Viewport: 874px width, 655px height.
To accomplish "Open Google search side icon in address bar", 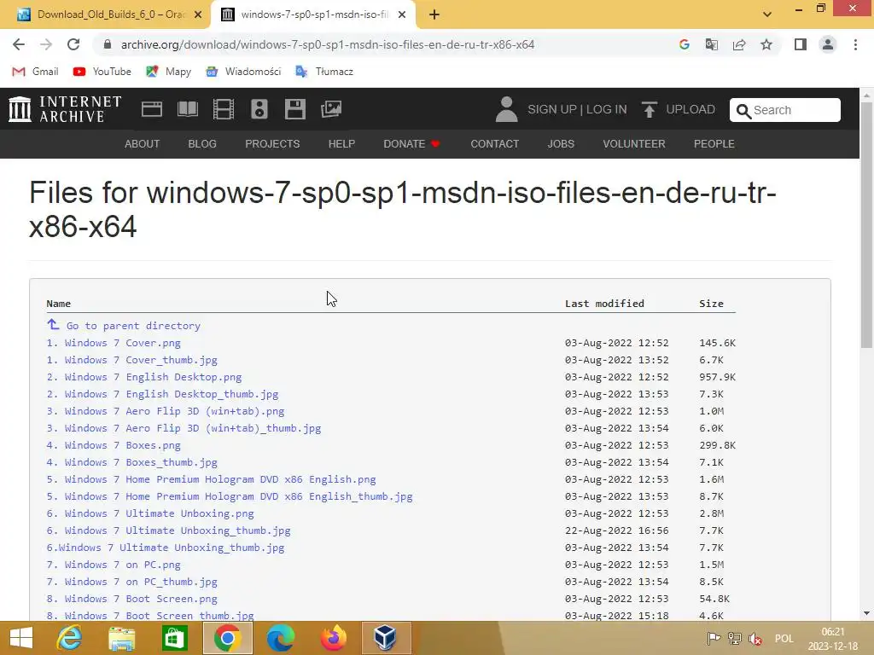I will (x=684, y=44).
